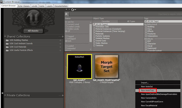Click arrow icon beside UDK Cool Materials

(60, 47)
